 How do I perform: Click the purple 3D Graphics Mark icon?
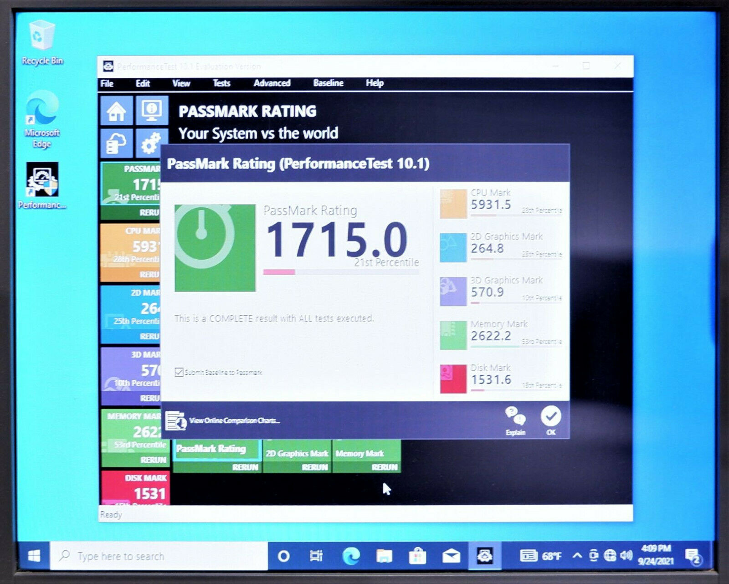point(453,292)
